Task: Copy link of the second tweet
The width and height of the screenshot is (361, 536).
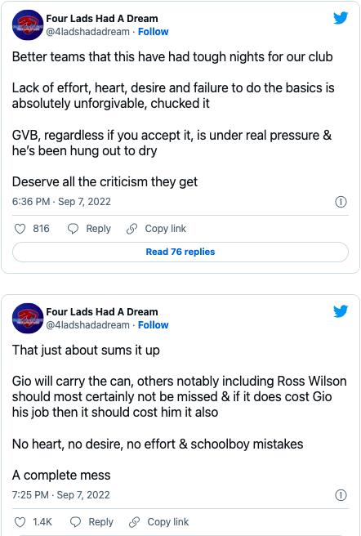Action: (x=158, y=522)
